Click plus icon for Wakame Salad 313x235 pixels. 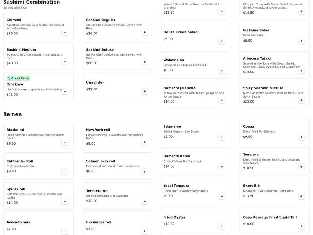[x=301, y=41]
